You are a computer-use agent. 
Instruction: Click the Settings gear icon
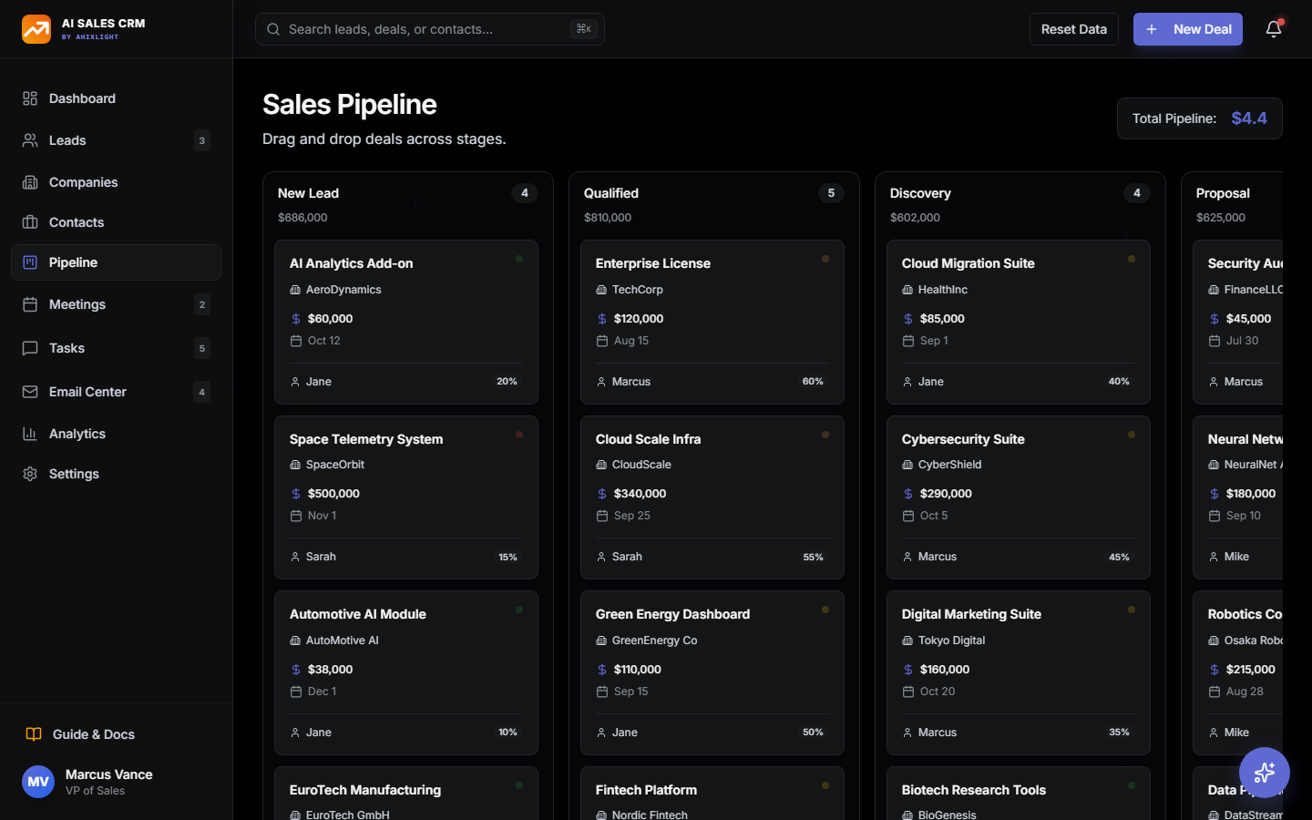click(x=30, y=474)
